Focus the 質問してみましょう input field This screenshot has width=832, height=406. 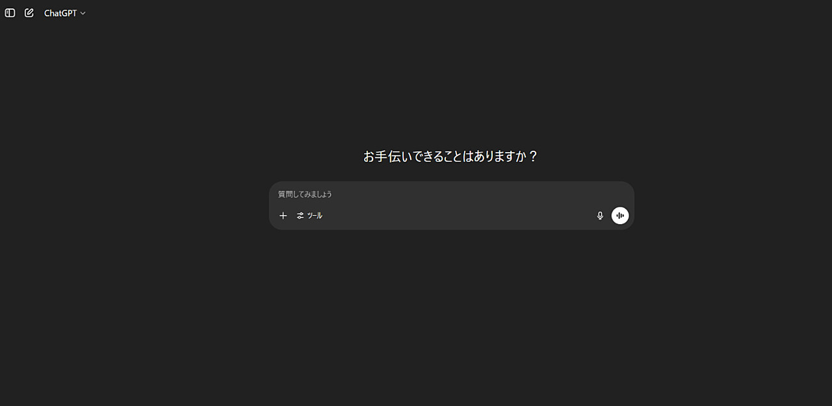tap(451, 194)
